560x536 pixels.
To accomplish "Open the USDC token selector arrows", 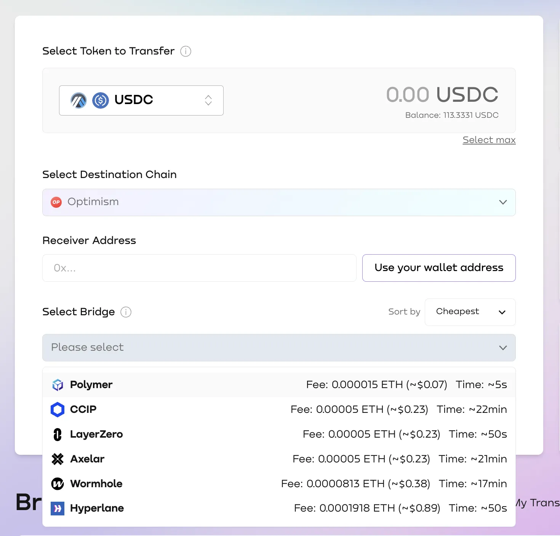I will pos(208,100).
